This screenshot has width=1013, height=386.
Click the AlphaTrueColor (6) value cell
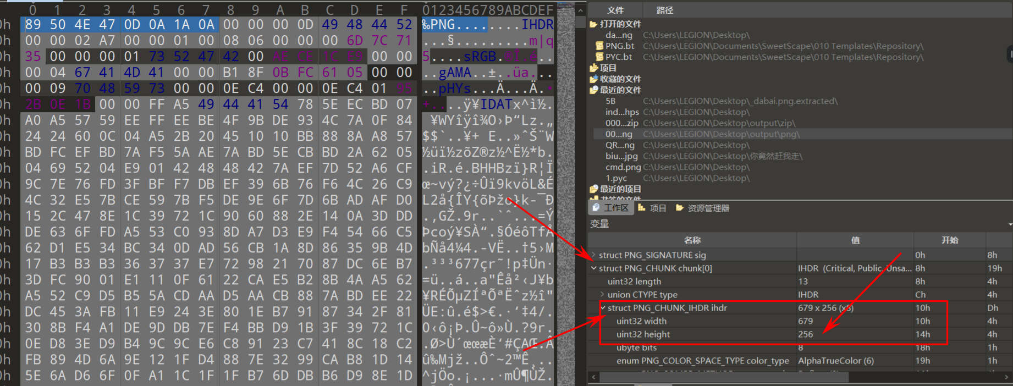[855, 361]
